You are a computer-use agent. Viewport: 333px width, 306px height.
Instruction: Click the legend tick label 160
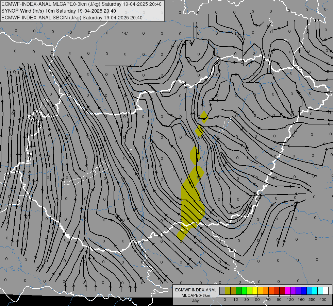[x=301, y=300]
